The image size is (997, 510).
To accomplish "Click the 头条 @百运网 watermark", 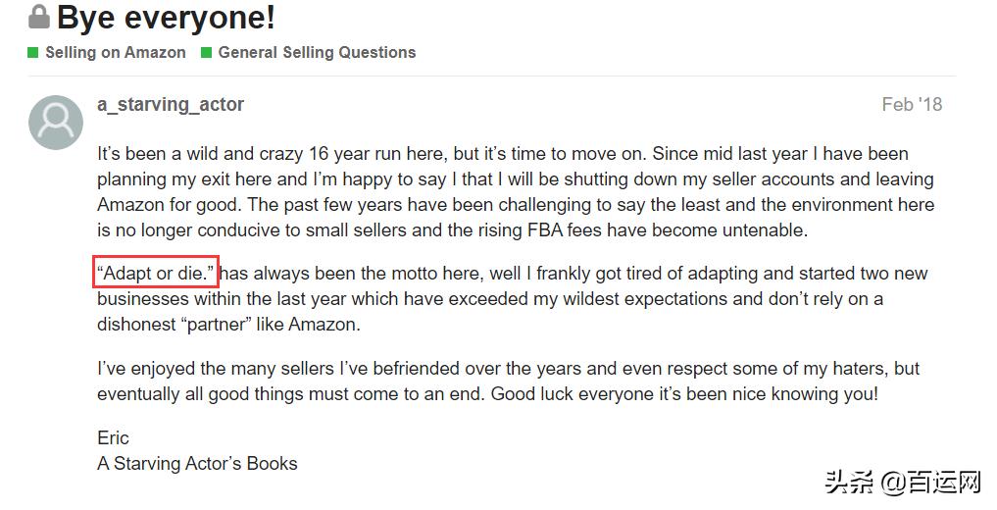I will [902, 483].
